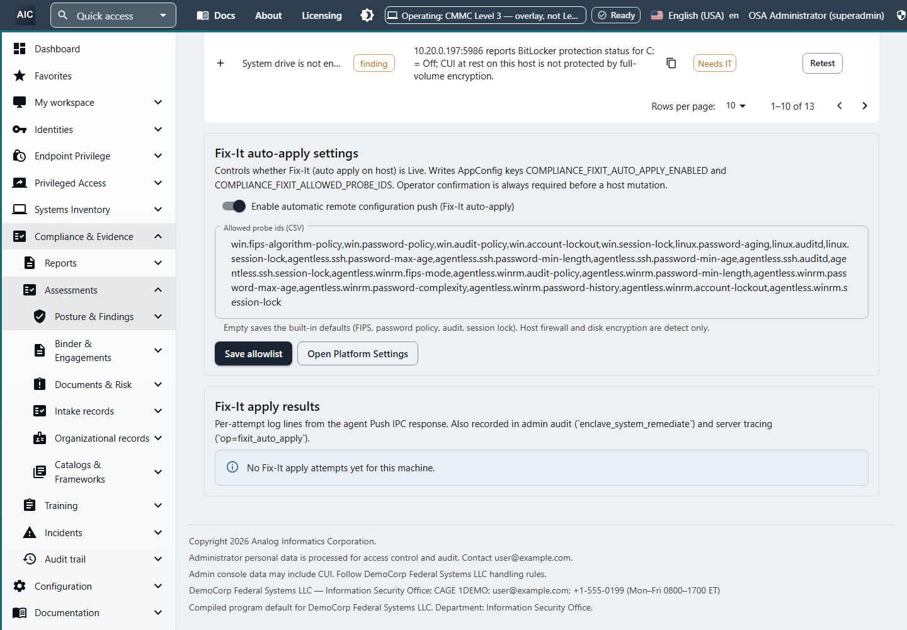The image size is (907, 630).
Task: Click the Endpoint Privilege icon
Action: point(20,156)
